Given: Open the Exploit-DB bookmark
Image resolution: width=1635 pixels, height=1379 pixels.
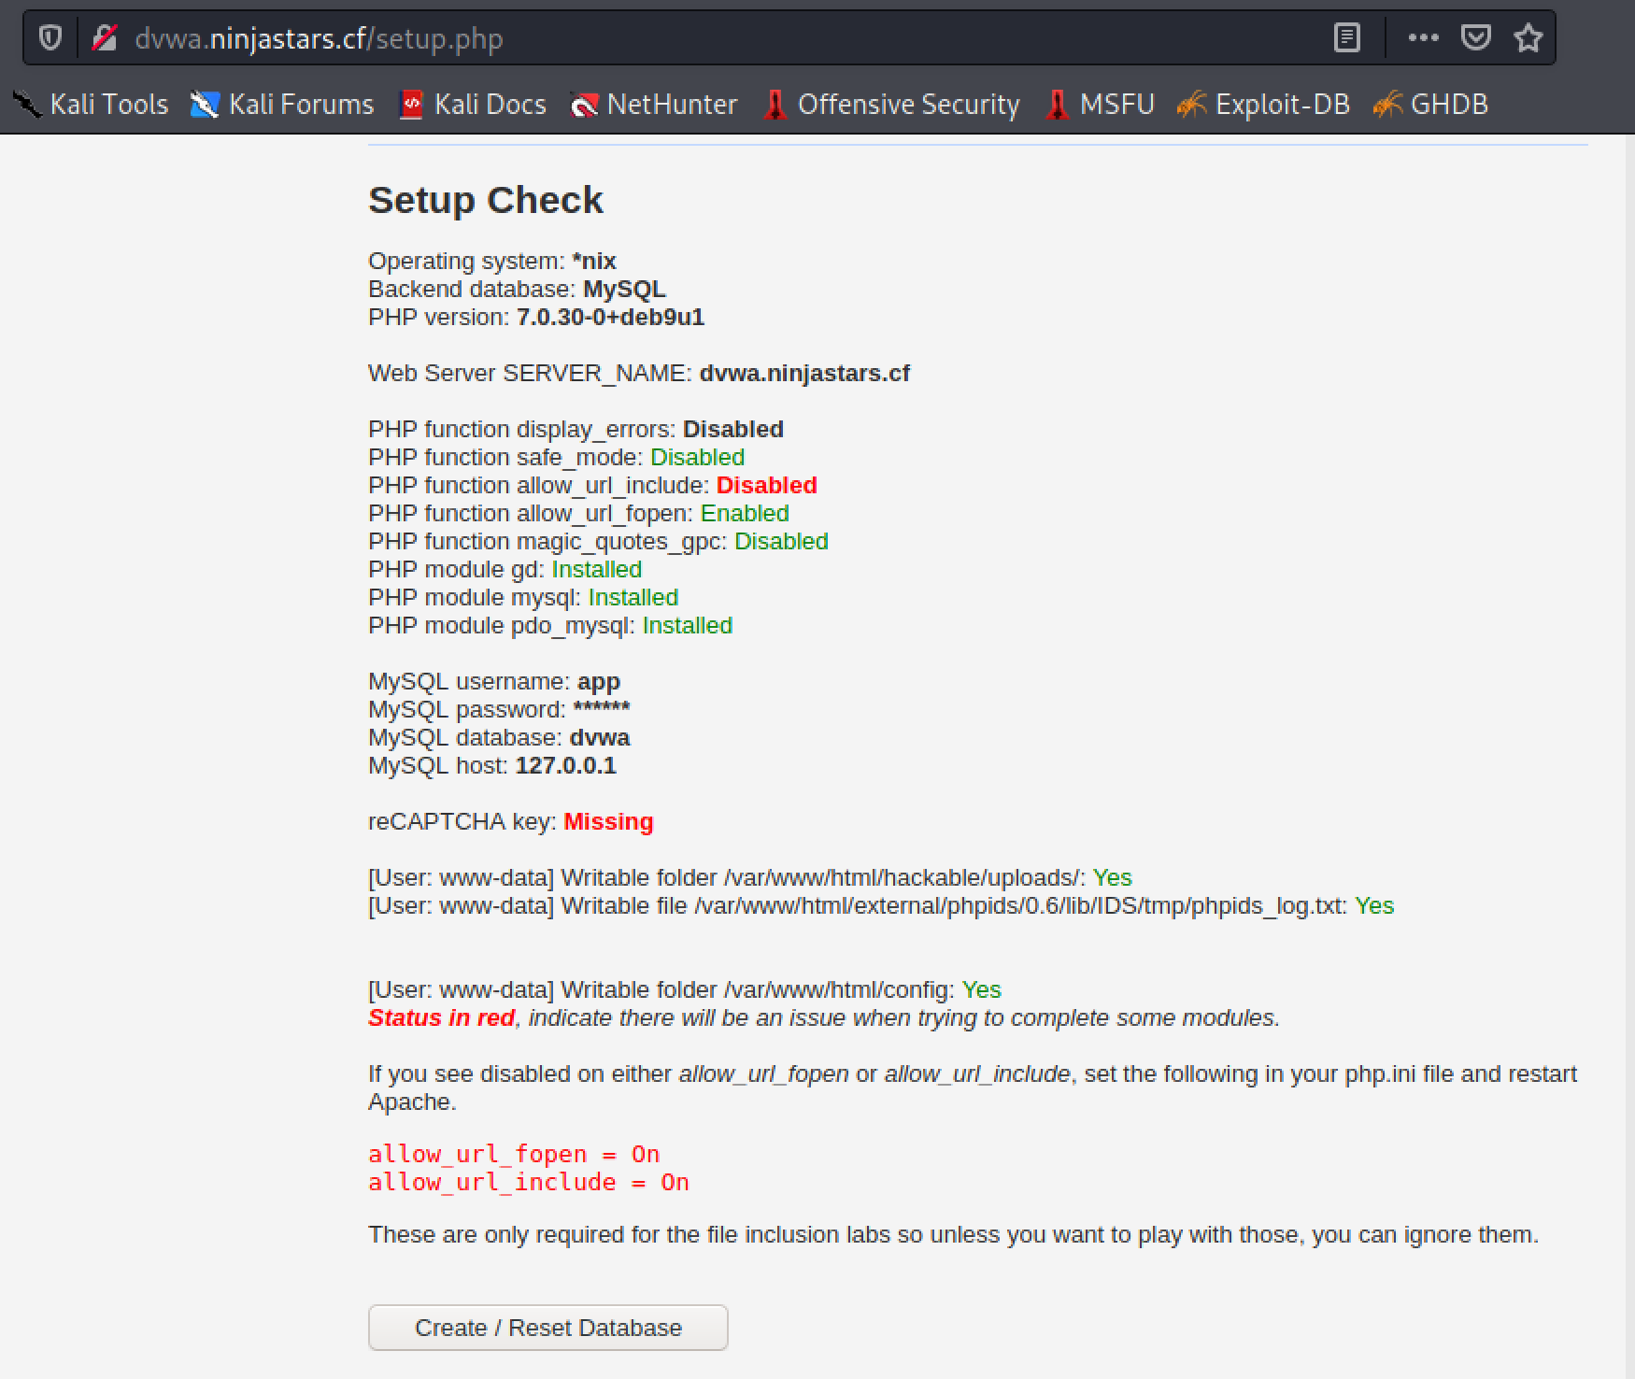Looking at the screenshot, I should click(1264, 105).
